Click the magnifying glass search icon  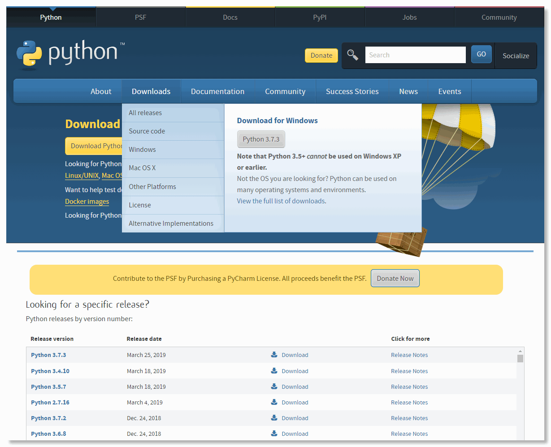point(353,55)
